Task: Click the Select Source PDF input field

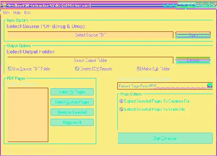Action: pos(90,35)
